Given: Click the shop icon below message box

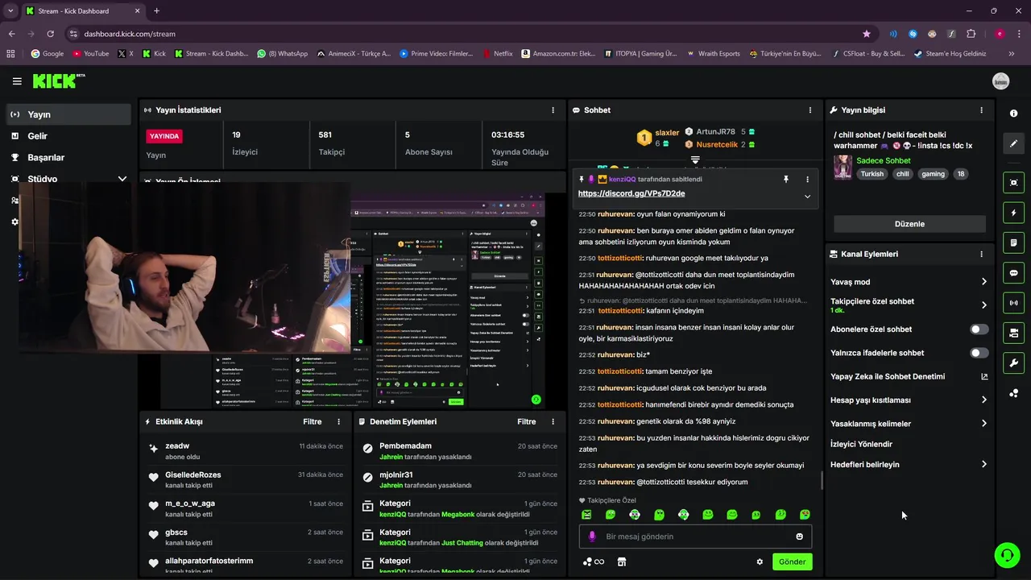Looking at the screenshot, I should [x=622, y=562].
